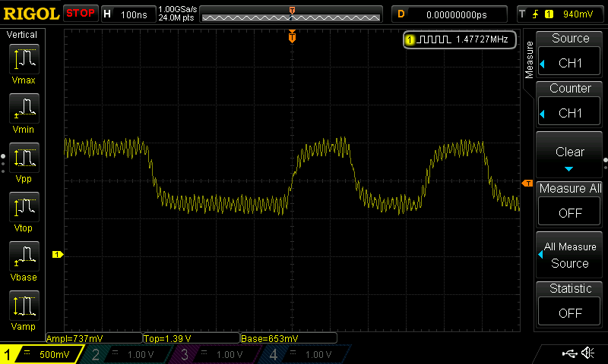
Task: Select the Vpp measurement icon
Action: pos(24,158)
